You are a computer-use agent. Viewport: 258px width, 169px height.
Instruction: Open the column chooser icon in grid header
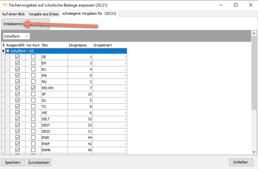point(3,45)
